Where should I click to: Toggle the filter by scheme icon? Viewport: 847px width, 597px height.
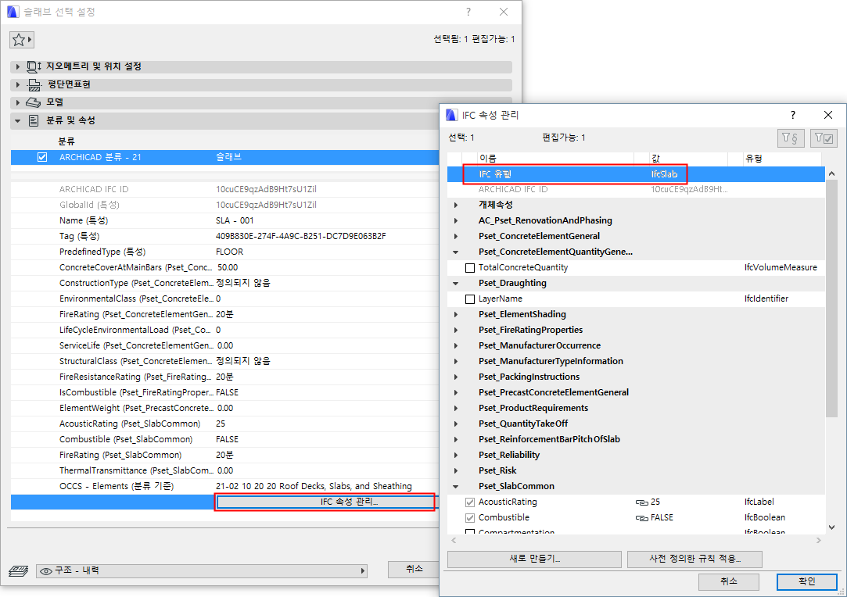[791, 138]
